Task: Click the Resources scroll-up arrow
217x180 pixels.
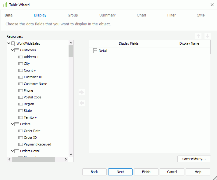Action: click(x=71, y=43)
